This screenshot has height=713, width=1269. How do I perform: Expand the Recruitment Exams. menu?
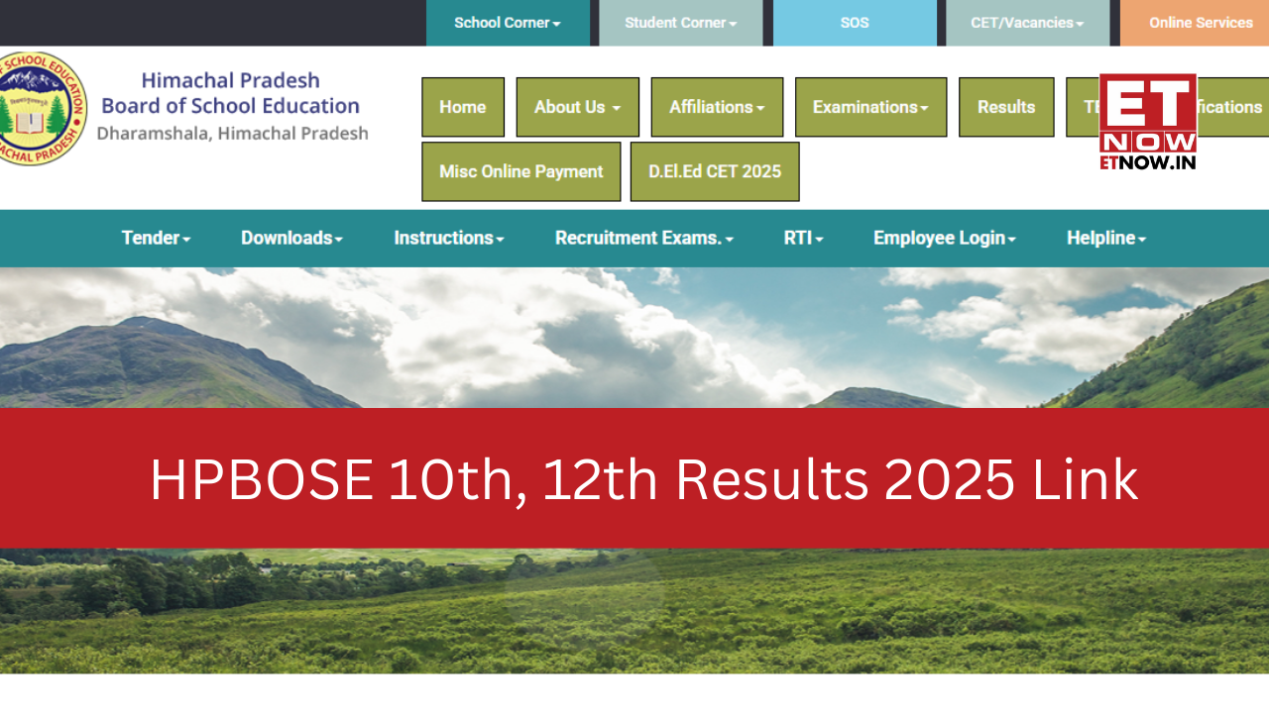click(x=643, y=238)
